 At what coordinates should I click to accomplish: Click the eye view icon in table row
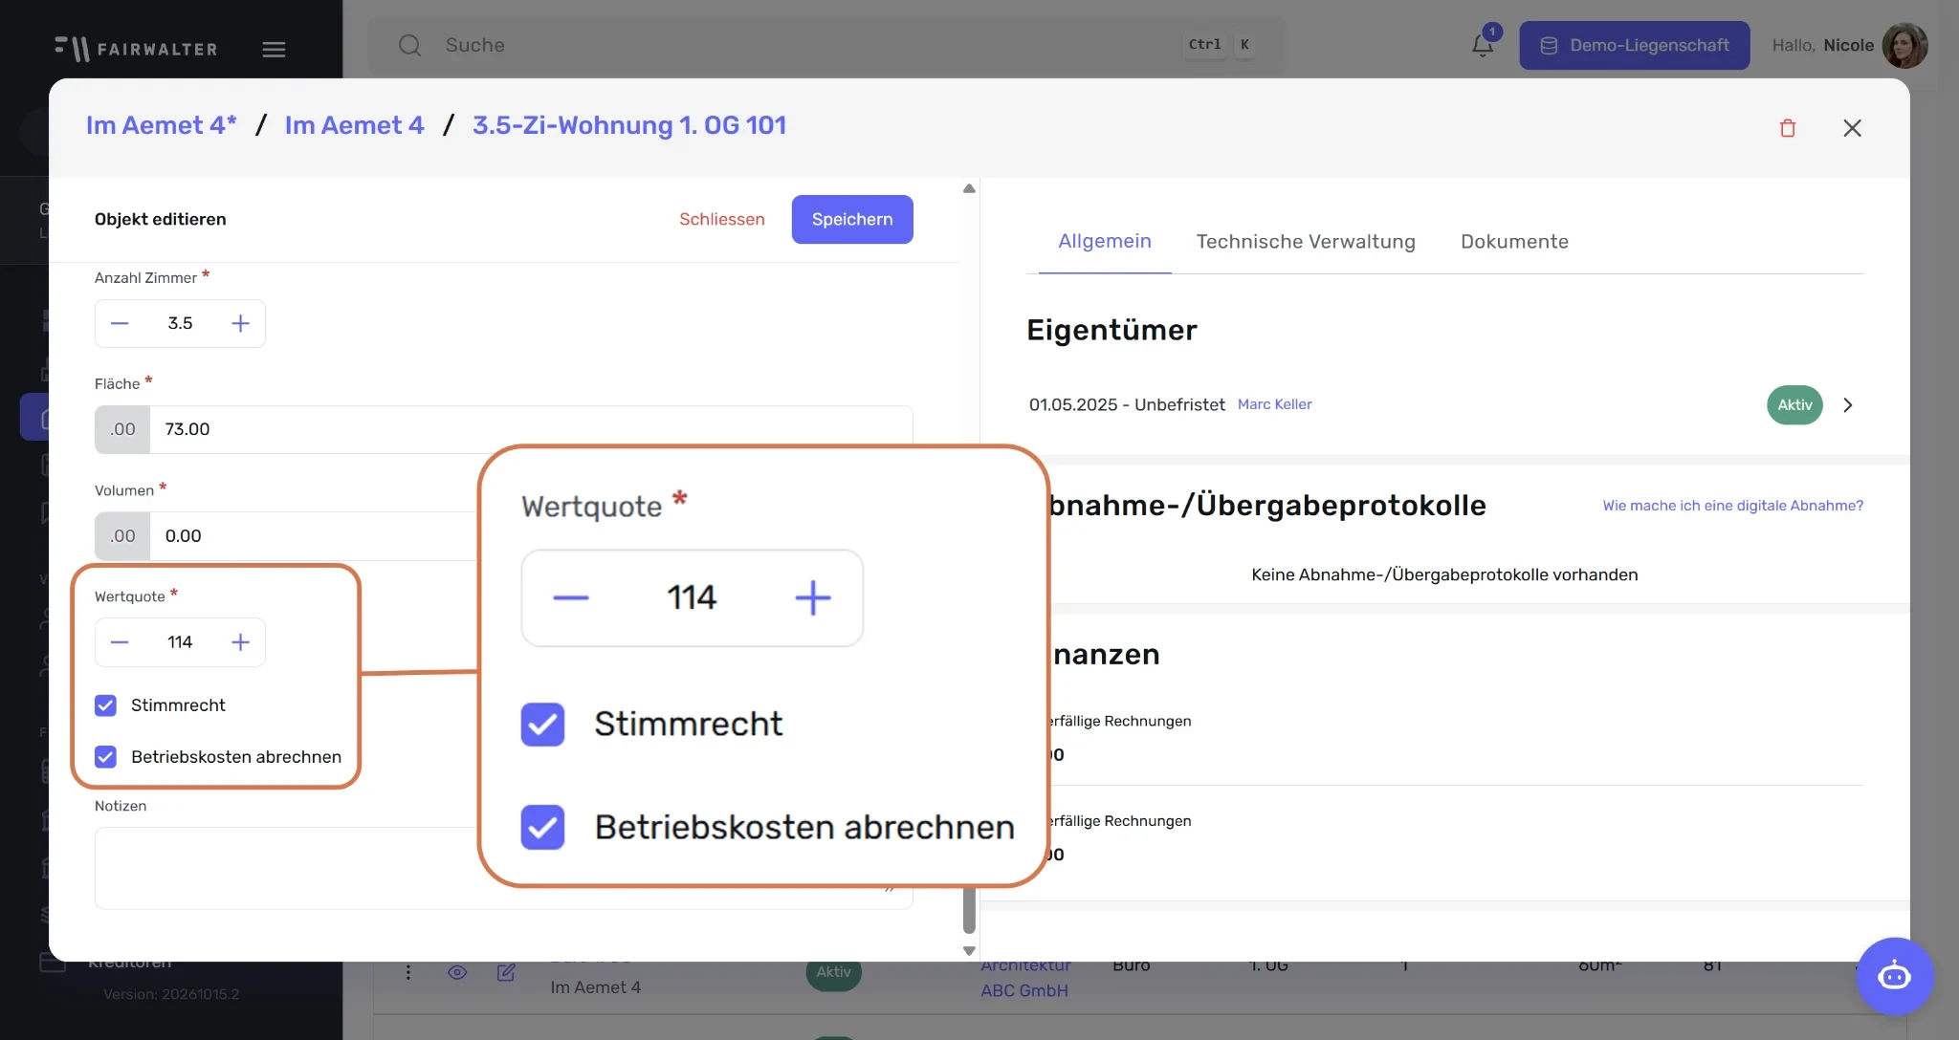coord(457,972)
